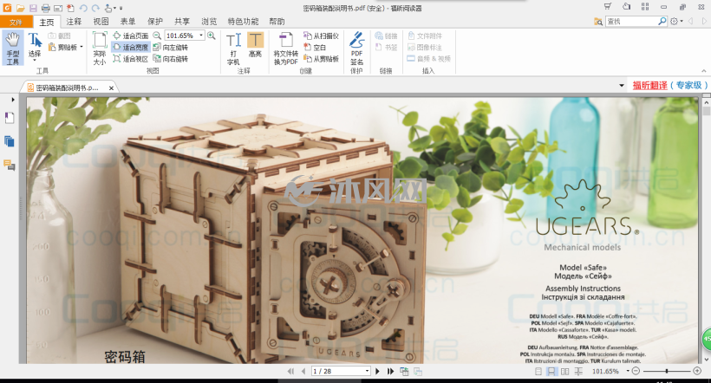This screenshot has height=383, width=711.
Task: Switch to the 共享 (Share) ribbon tab
Action: pyautogui.click(x=182, y=22)
